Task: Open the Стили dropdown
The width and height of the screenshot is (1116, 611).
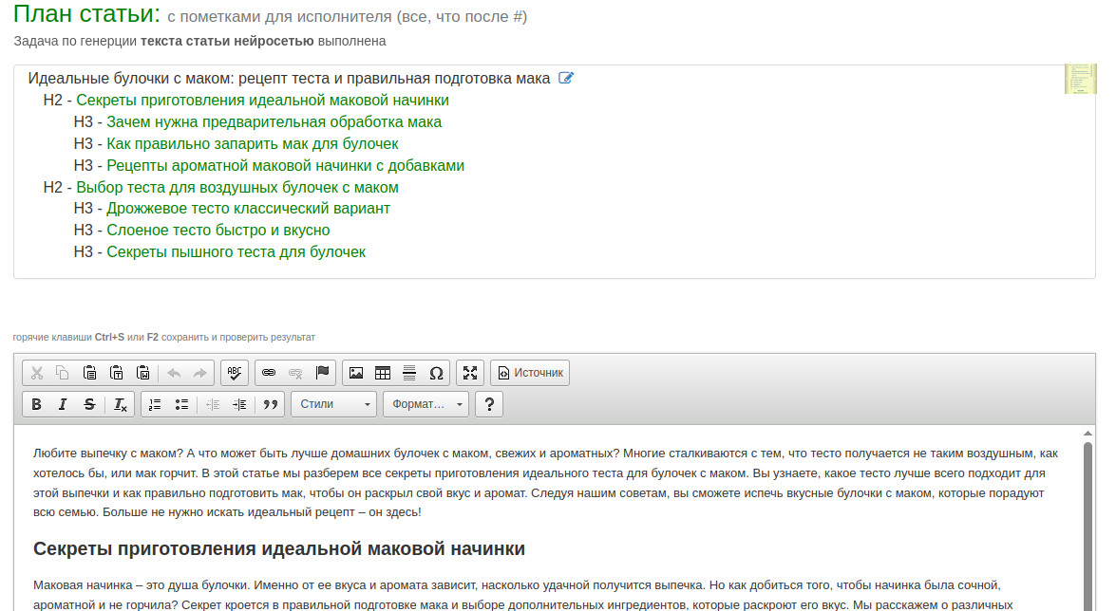Action: (333, 404)
